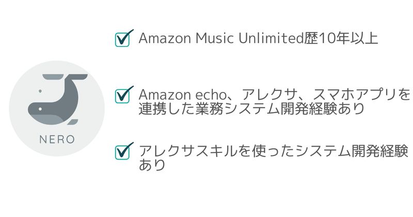Uncheck the Amazon echo、アレクサ checkbox
Image resolution: width=413 pixels, height=217 pixels.
pos(122,96)
